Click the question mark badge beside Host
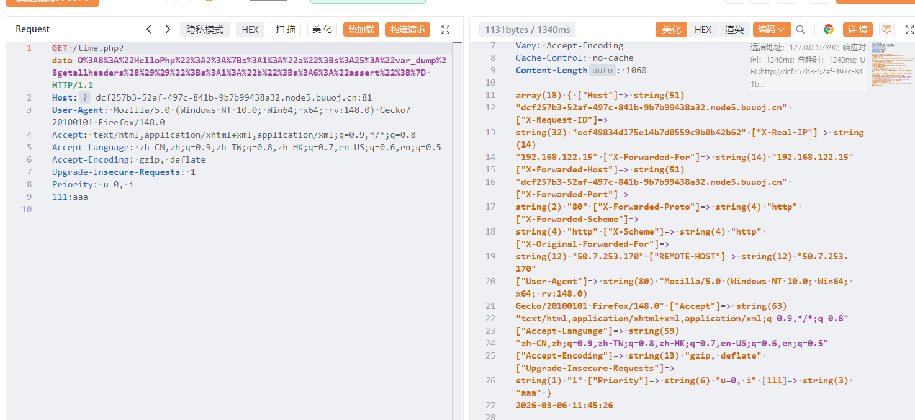Image resolution: width=915 pixels, height=420 pixels. pos(84,97)
